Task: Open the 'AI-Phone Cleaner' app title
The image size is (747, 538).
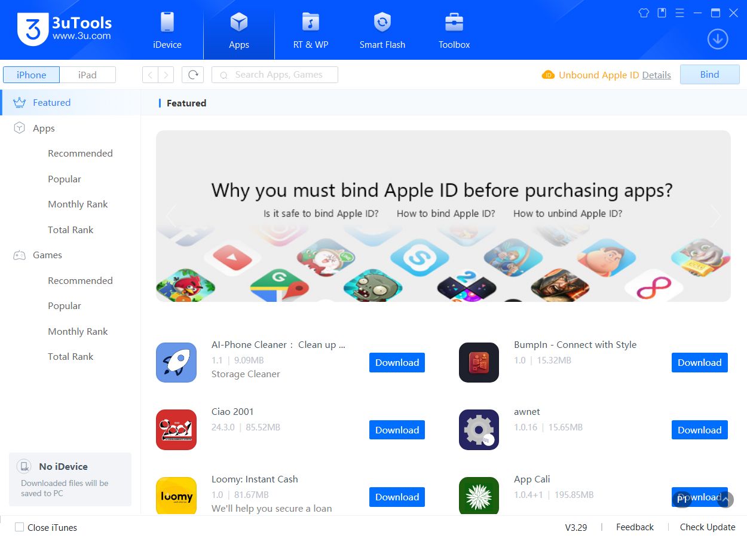Action: [x=278, y=345]
